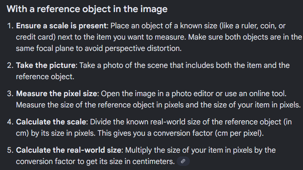Click the words "reference object." ending step two
The width and height of the screenshot is (303, 170).
point(44,76)
